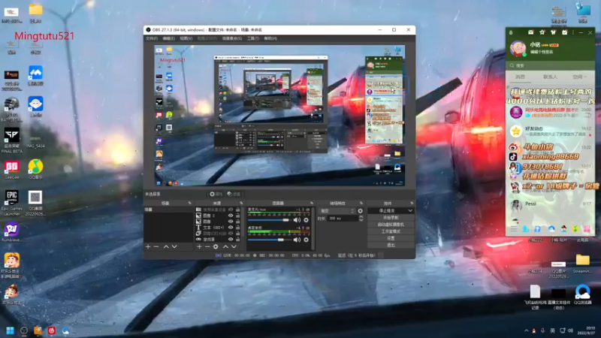Open OBS 设置 from the Controls dock
The height and width of the screenshot is (338, 601).
tap(391, 238)
